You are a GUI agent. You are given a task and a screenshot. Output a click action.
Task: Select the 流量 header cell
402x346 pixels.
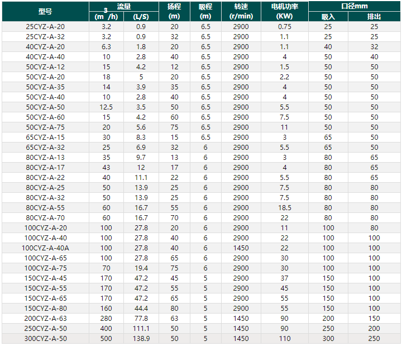point(124,7)
